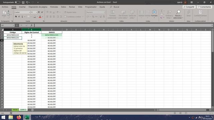
Task: Select cell A2 containing 845678901234
Action: 13,35
